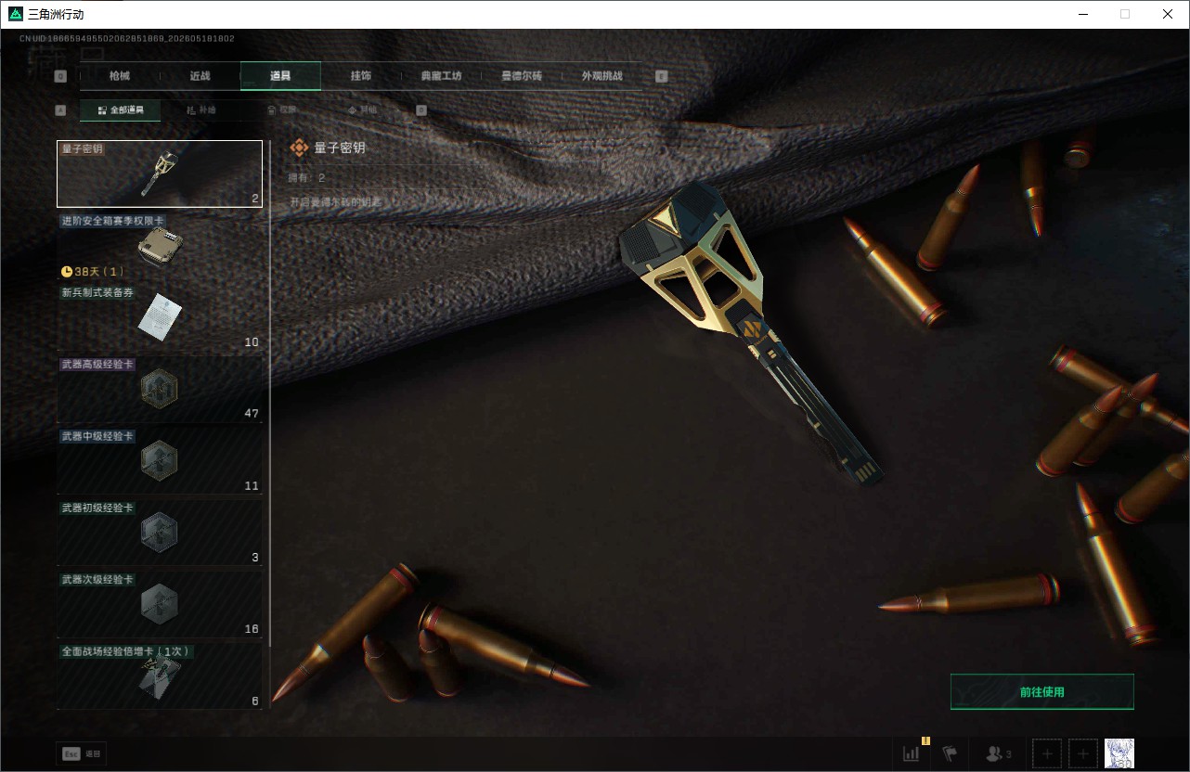Screen dimensions: 1190x772
Task: Open the bar-chart stats icon
Action: coord(912,753)
